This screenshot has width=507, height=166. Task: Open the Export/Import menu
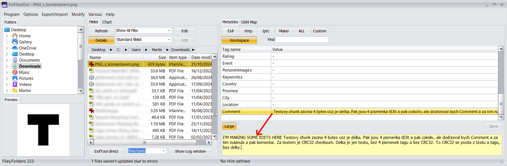pos(55,14)
